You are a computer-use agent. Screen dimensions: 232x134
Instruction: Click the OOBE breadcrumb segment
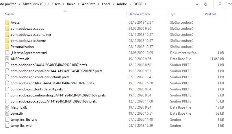coord(138,4)
